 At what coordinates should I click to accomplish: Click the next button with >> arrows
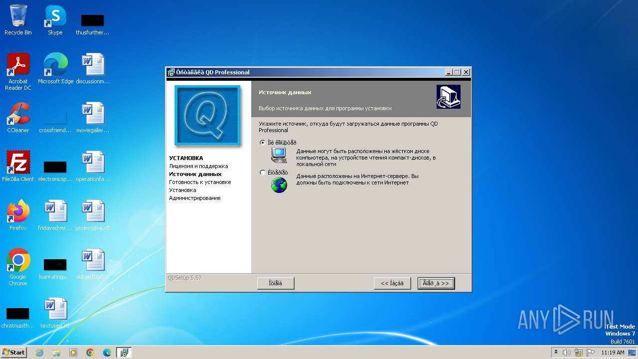436,283
